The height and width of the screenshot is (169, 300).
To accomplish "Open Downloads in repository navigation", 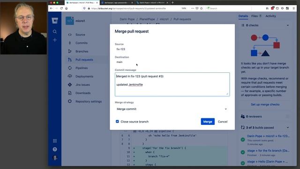I will pyautogui.click(x=83, y=93).
